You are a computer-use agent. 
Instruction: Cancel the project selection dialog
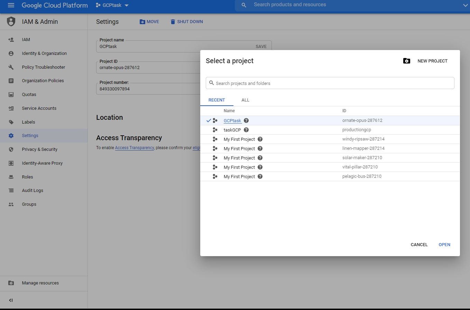(x=419, y=245)
